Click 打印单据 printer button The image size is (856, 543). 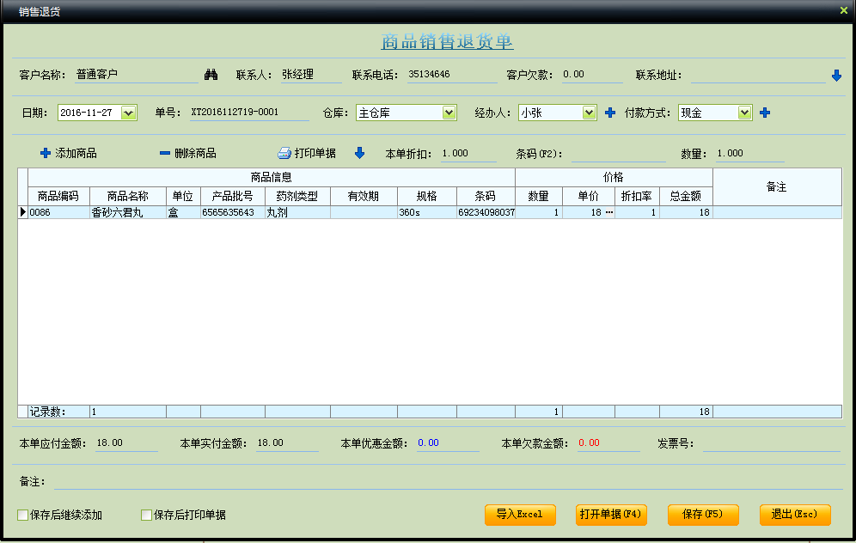click(x=307, y=153)
